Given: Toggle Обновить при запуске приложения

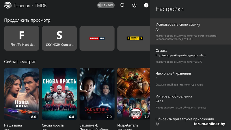Looking at the screenshot, I should point(191,122).
